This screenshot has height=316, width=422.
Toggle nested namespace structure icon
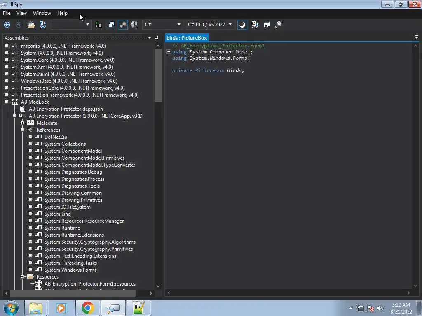[111, 25]
